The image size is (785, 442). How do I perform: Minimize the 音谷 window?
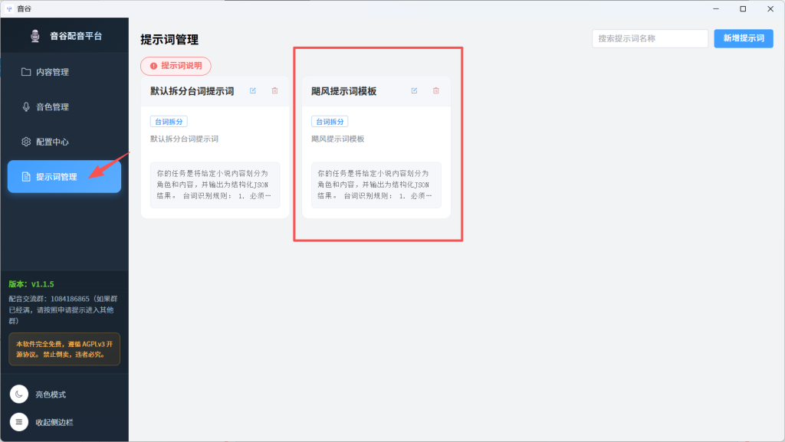point(716,8)
